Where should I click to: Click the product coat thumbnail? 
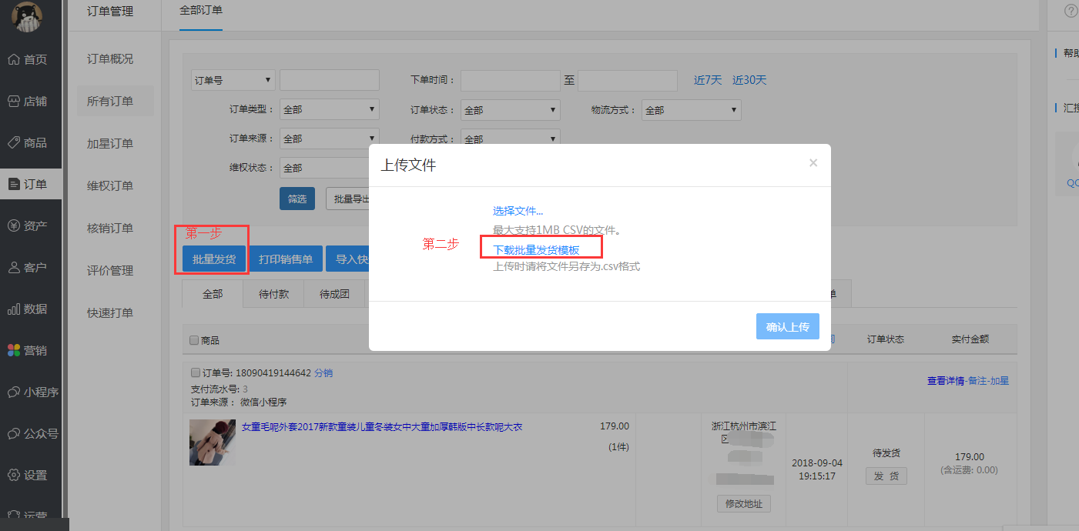(x=213, y=442)
